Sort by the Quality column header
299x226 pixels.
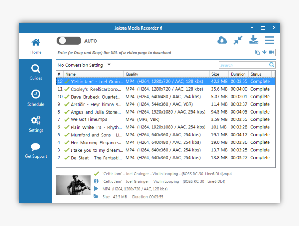click(x=166, y=74)
